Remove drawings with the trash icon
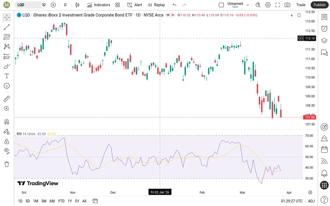 click(x=7, y=164)
